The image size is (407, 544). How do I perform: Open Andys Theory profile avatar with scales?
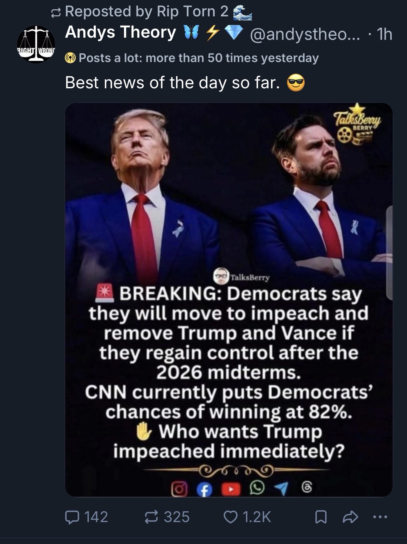[36, 44]
